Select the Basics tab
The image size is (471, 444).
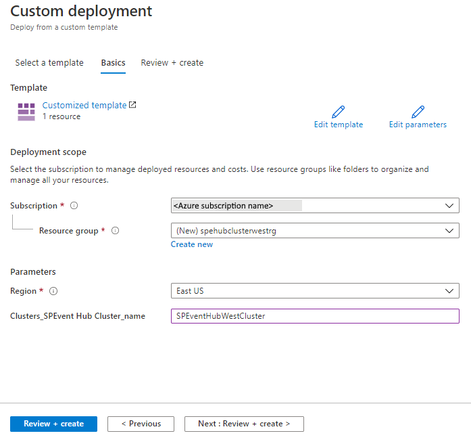coord(113,63)
